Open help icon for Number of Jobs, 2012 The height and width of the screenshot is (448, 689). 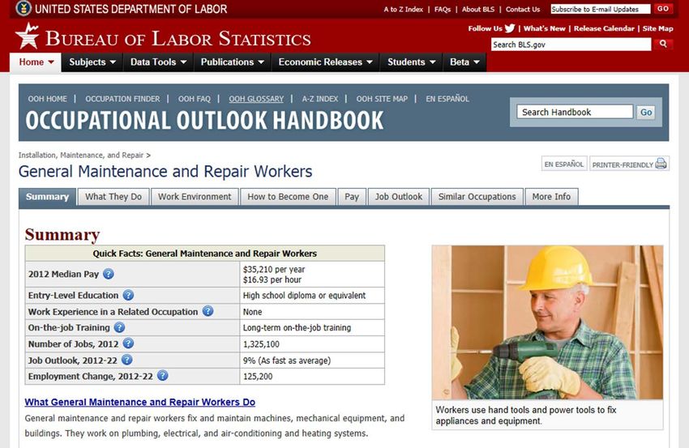pos(128,343)
